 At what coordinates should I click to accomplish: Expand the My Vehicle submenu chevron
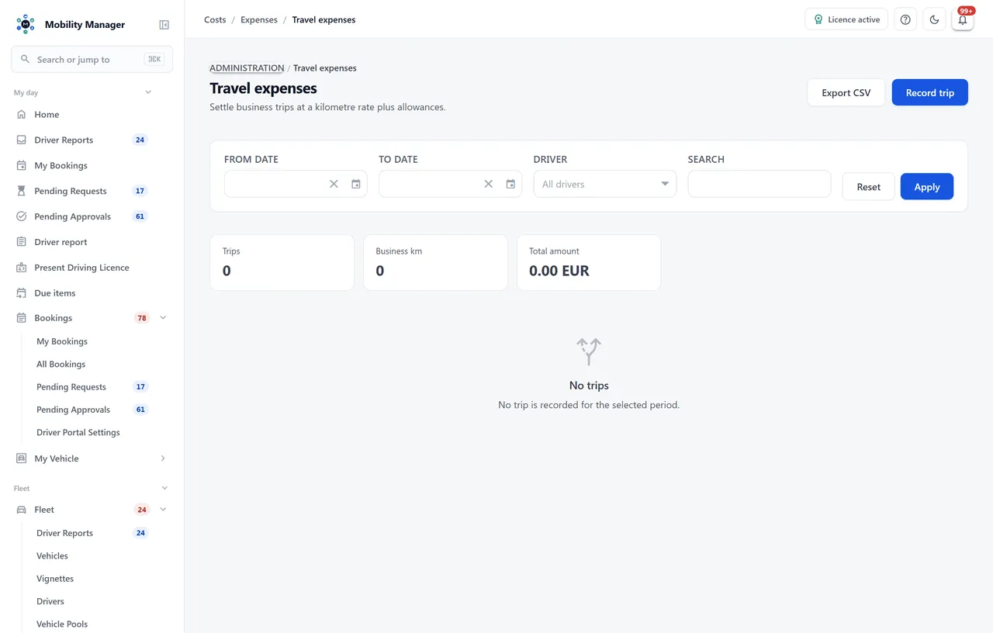(x=163, y=458)
